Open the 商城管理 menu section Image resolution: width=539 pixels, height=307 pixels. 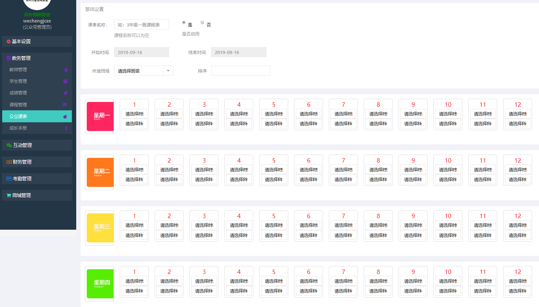click(37, 195)
